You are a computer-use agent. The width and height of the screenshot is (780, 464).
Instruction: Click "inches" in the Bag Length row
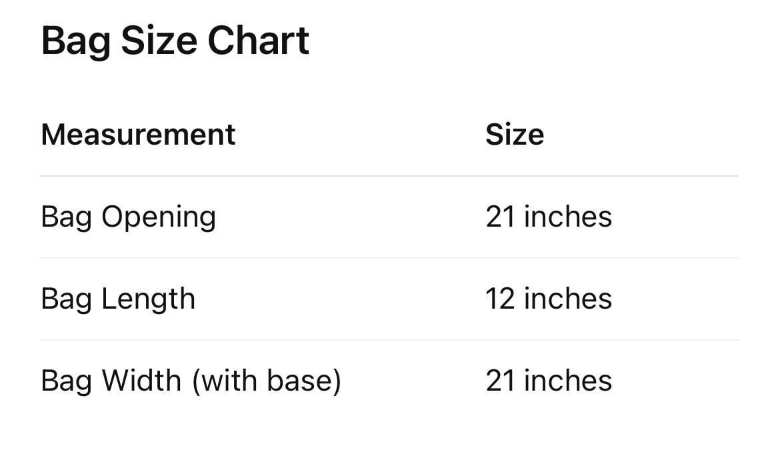(568, 299)
